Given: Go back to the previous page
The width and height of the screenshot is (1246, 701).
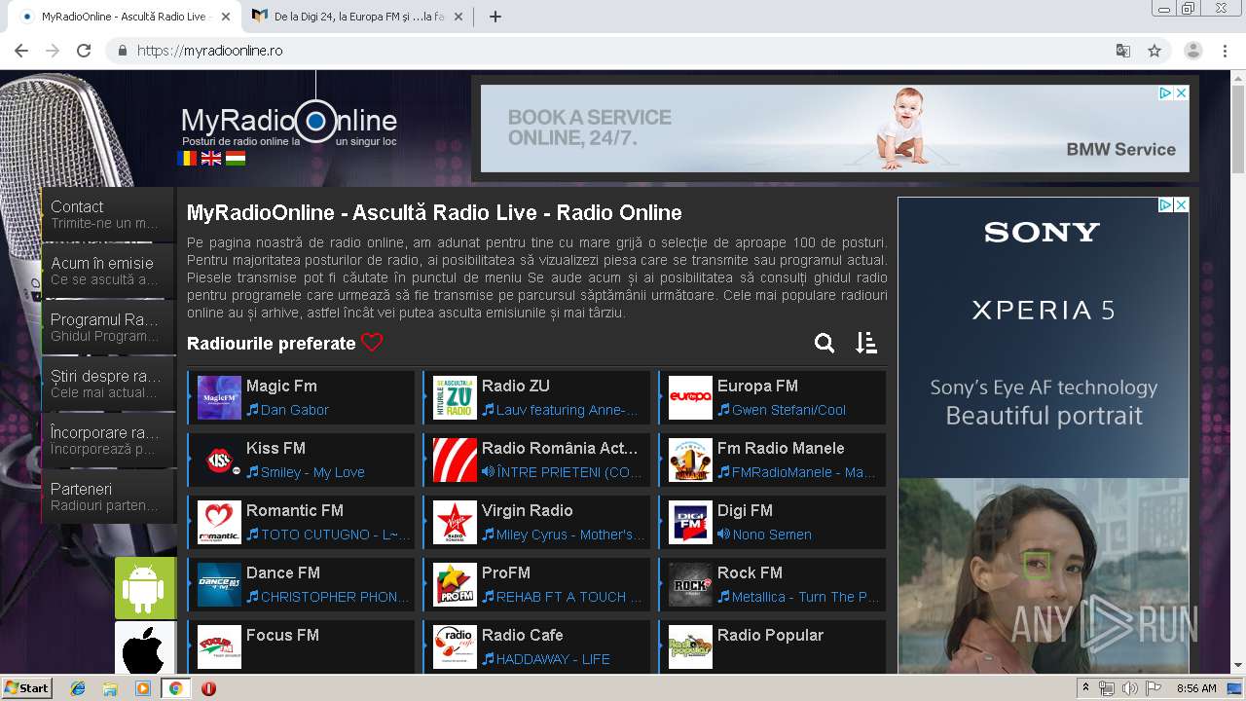Looking at the screenshot, I should tap(21, 51).
